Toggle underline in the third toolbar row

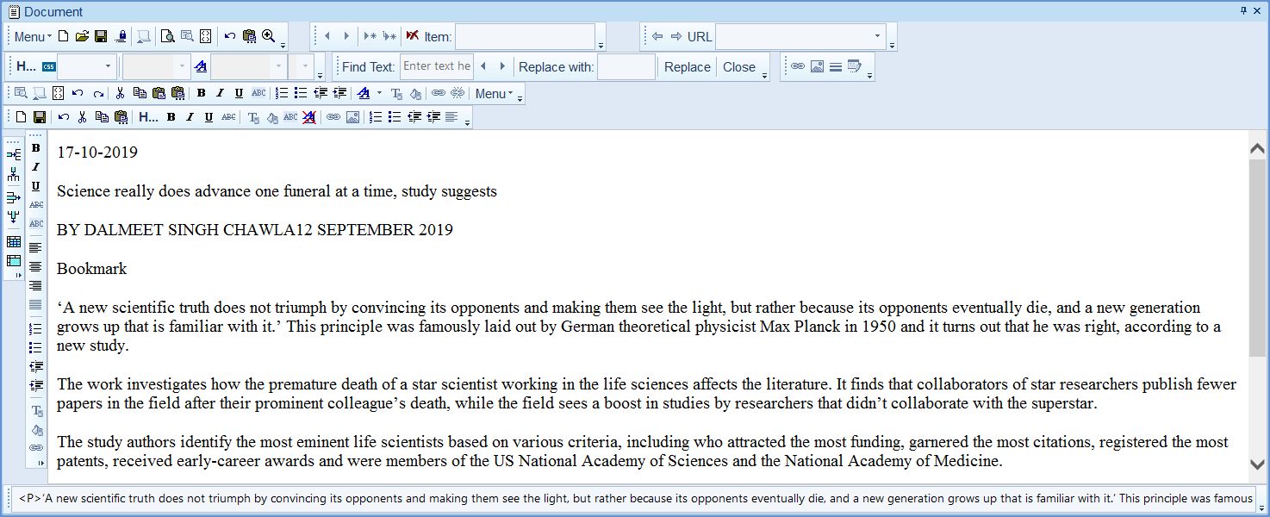pos(239,93)
